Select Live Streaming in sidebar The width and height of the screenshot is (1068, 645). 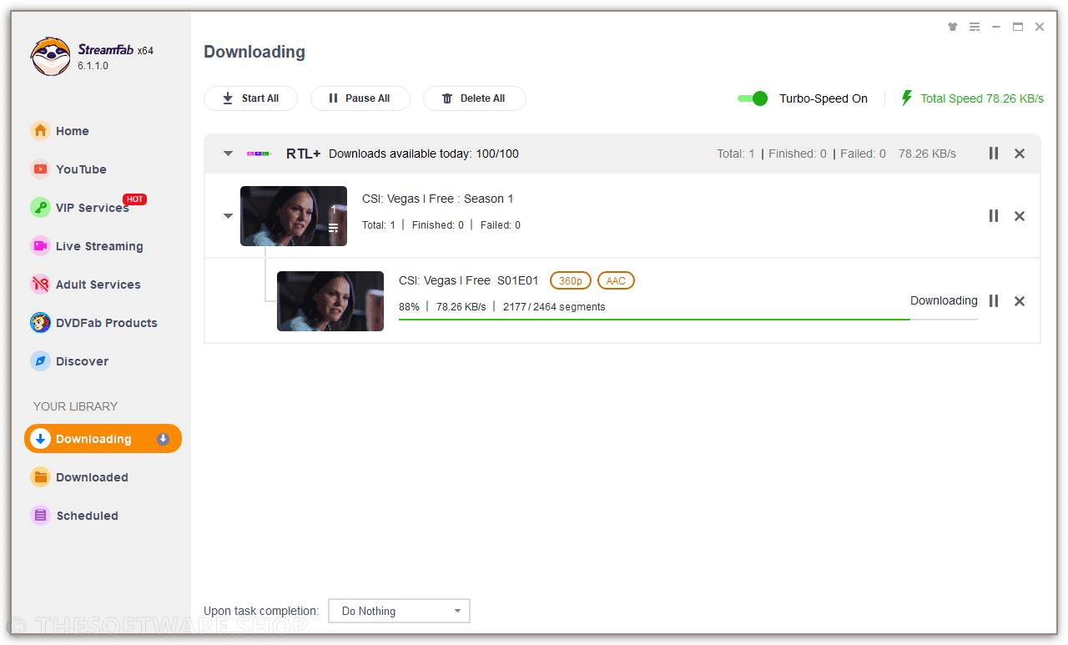[x=99, y=246]
